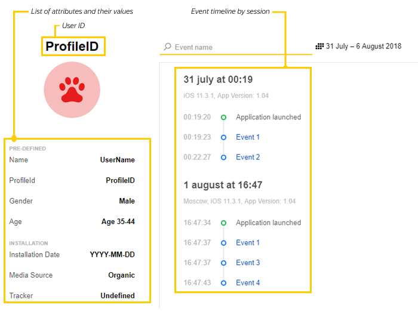Click blue marker at 16:47:43
The width and height of the screenshot is (418, 314).
[x=224, y=283]
